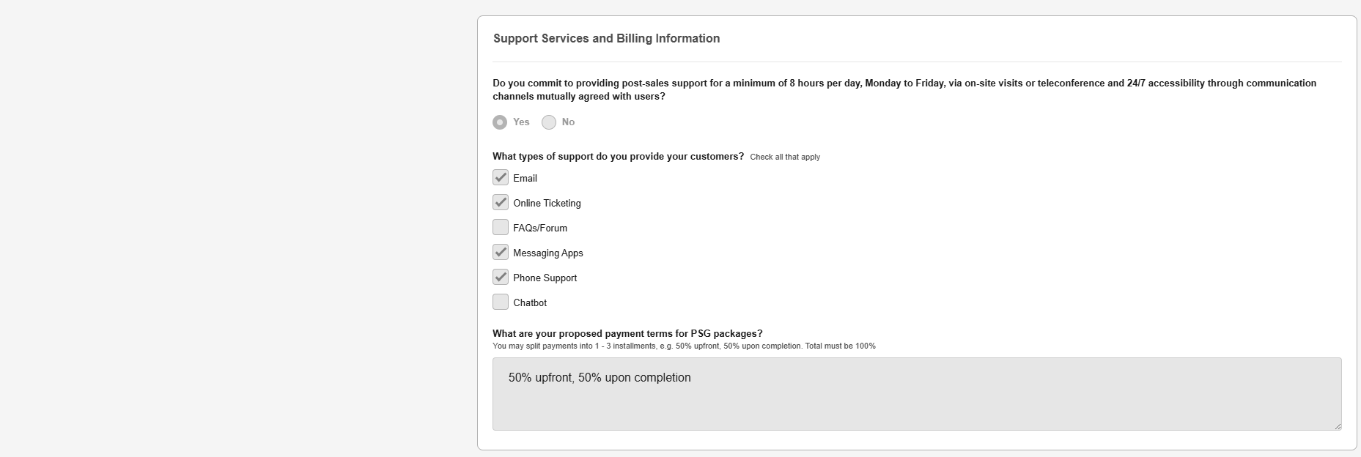Select the Yes radio button
The width and height of the screenshot is (1361, 457).
tap(500, 122)
